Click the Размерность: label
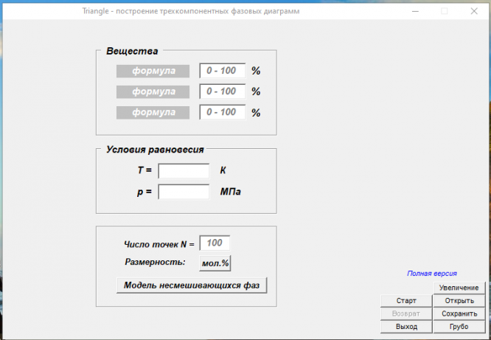Image resolution: width=491 pixels, height=340 pixels. point(155,262)
